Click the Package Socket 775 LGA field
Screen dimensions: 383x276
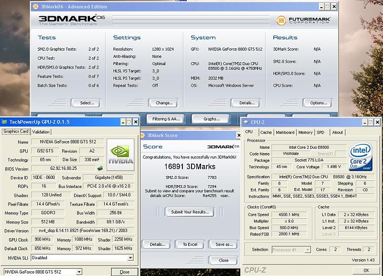309,160
